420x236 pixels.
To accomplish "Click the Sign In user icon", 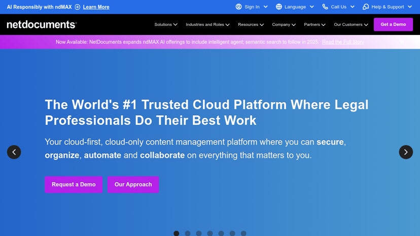I will (239, 7).
